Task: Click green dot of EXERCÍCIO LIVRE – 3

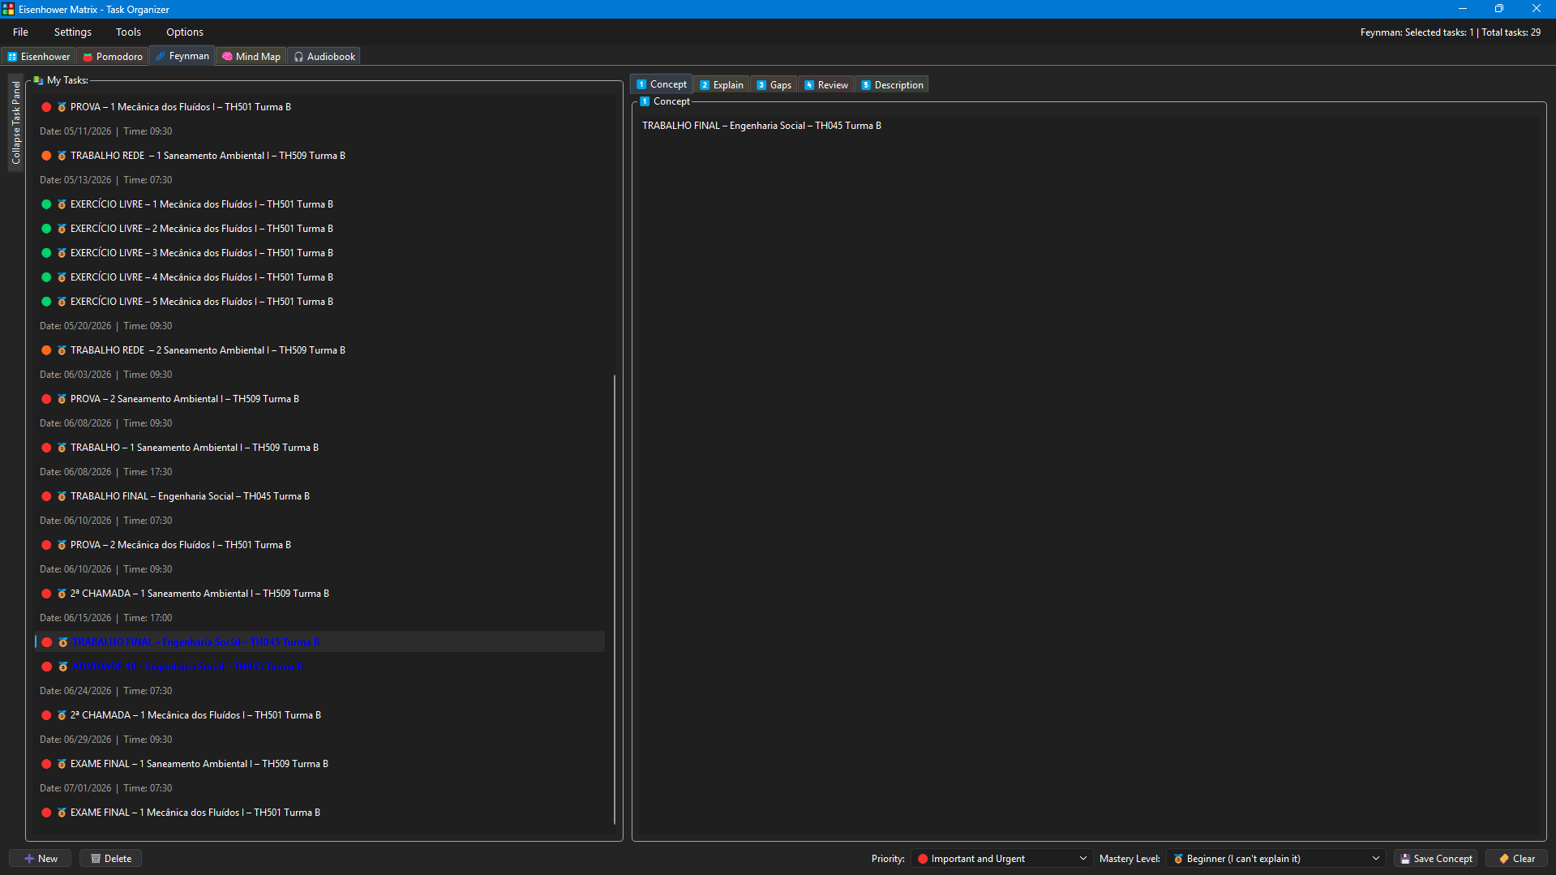Action: click(x=46, y=253)
